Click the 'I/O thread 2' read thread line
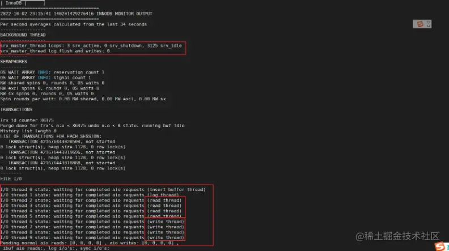 pos(91,201)
